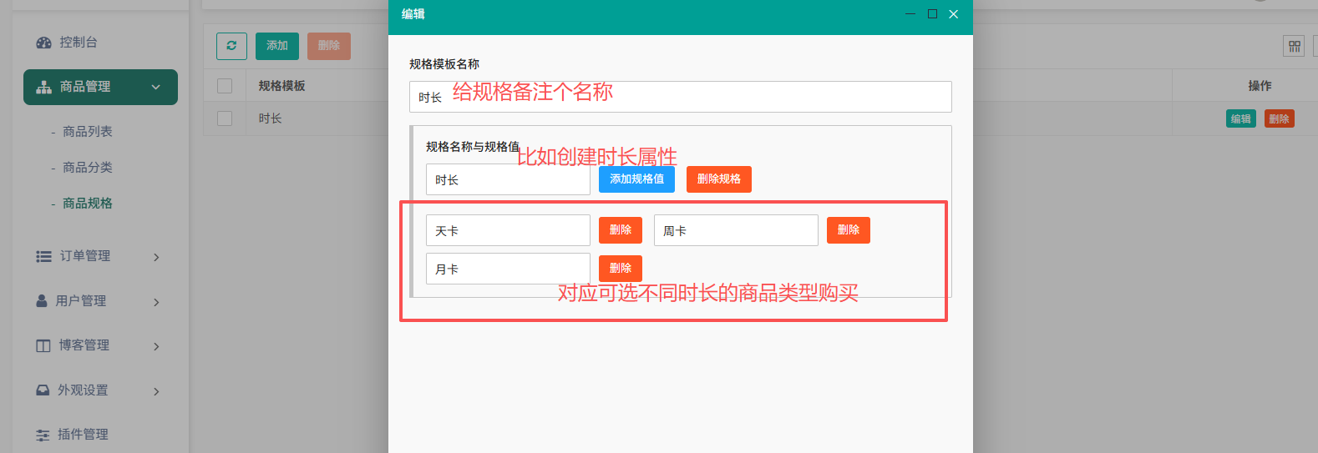Image resolution: width=1318 pixels, height=453 pixels.
Task: Maximize the 编辑 dialog window
Action: tap(932, 14)
